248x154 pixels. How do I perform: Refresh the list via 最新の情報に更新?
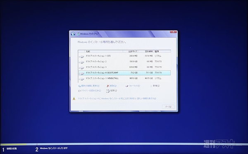(89, 86)
